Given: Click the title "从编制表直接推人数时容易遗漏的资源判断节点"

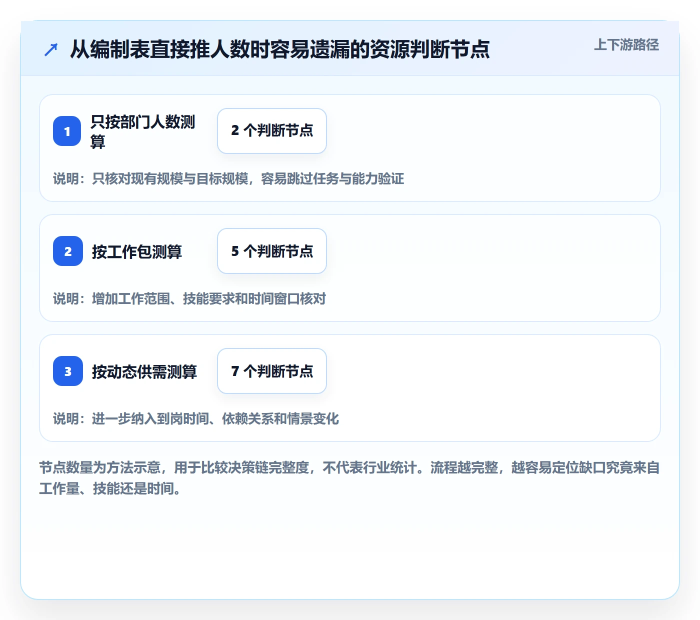Looking at the screenshot, I should coord(280,49).
